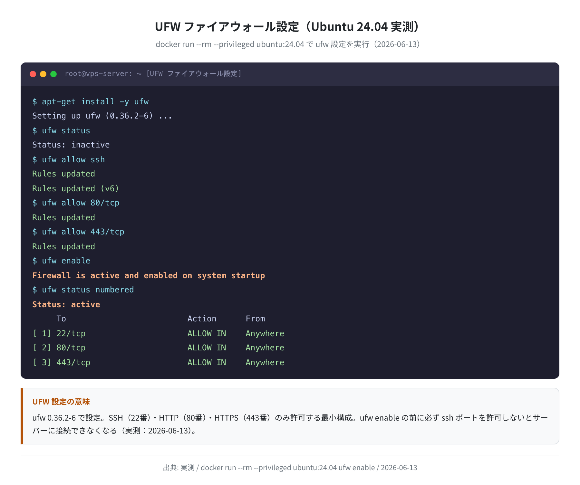This screenshot has height=485, width=580.
Task: Select the terminal title root@vps-server text
Action: 153,74
